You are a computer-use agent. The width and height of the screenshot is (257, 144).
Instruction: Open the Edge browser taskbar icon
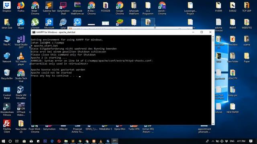pyautogui.click(x=52, y=141)
